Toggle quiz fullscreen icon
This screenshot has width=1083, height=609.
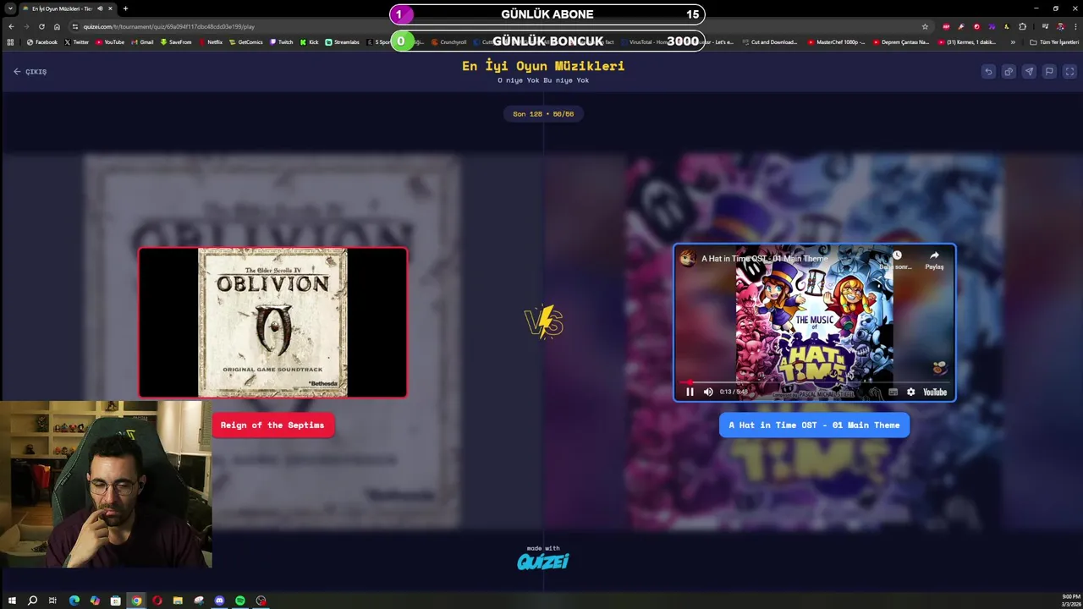click(1069, 72)
